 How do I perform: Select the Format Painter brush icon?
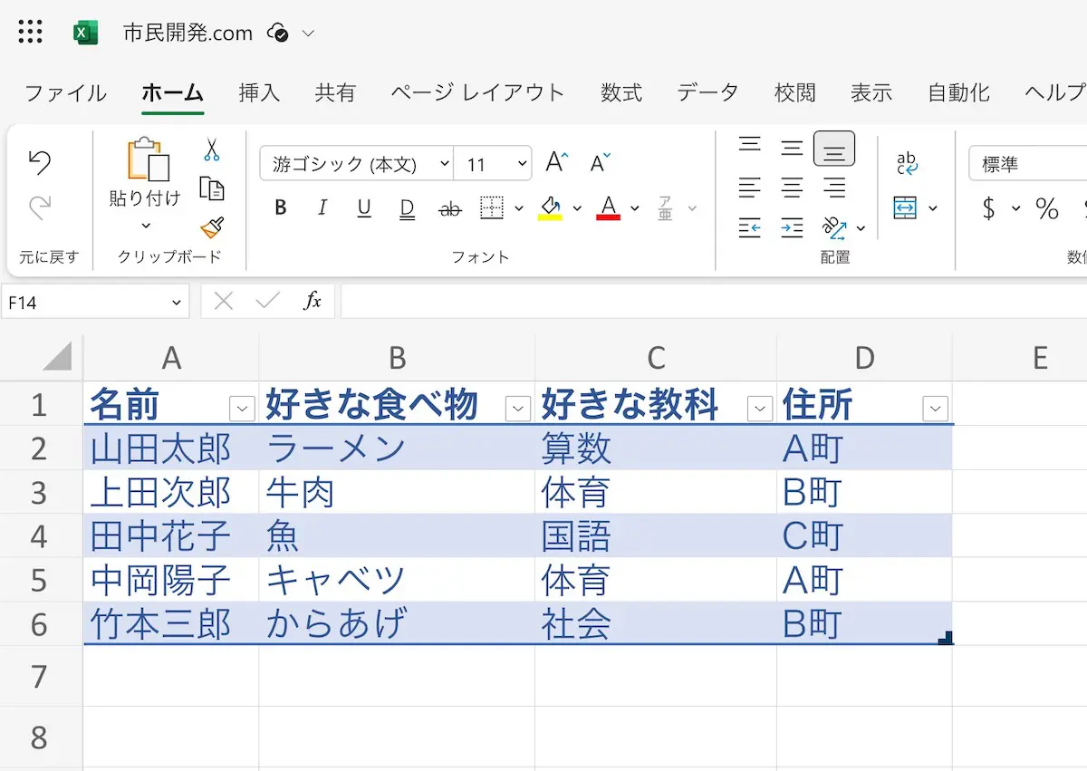coord(211,227)
